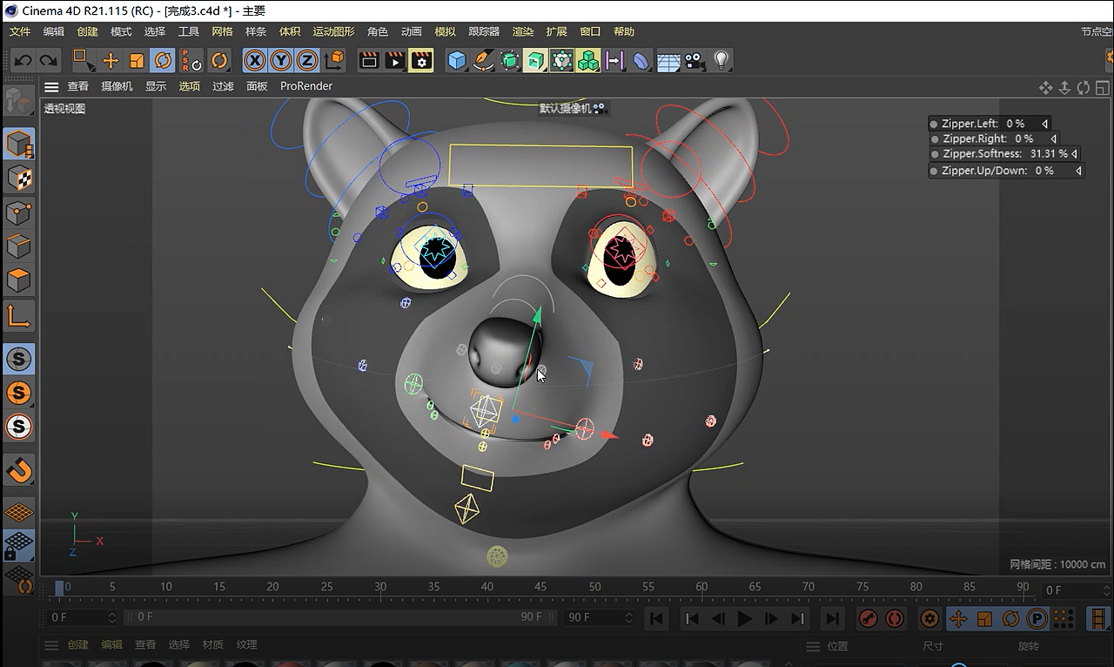Activate the Rotate tool in top toolbar

pyautogui.click(x=163, y=60)
